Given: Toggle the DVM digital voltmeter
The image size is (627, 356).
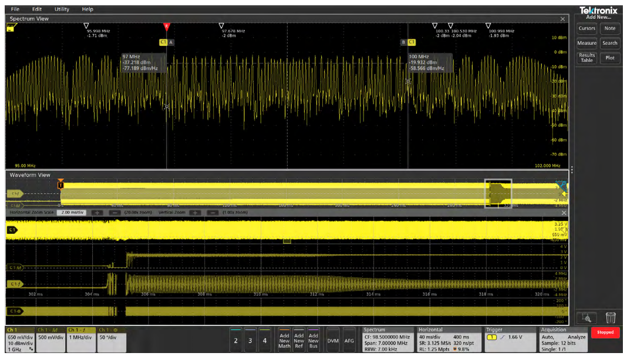Looking at the screenshot, I should coord(333,340).
